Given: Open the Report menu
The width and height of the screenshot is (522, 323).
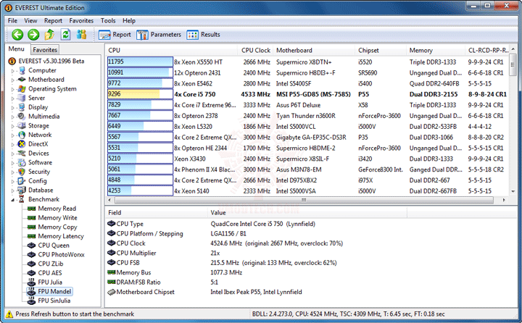Looking at the screenshot, I should click(53, 20).
